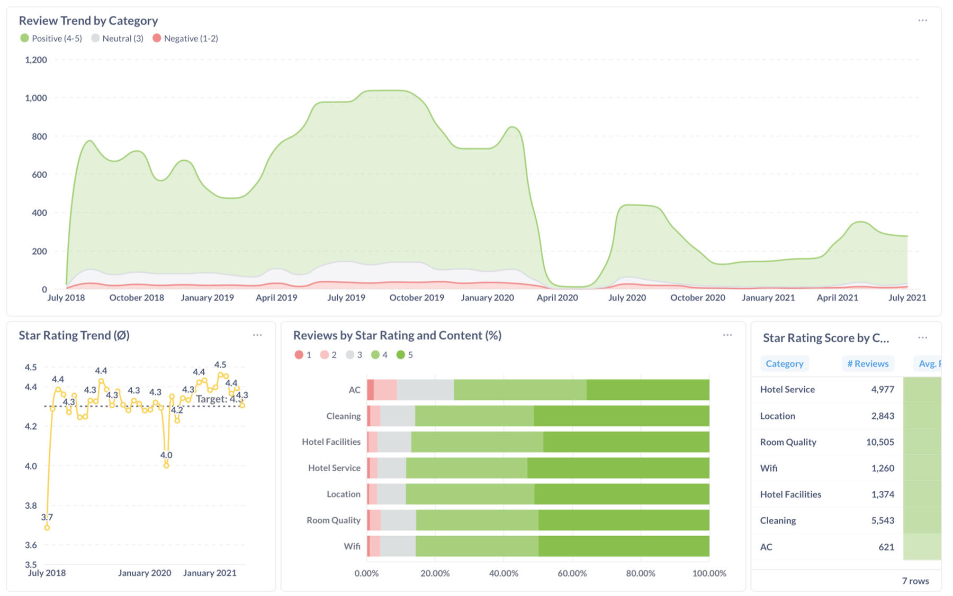
Task: Open Star Rating Trend card ellipsis menu
Action: coord(257,335)
